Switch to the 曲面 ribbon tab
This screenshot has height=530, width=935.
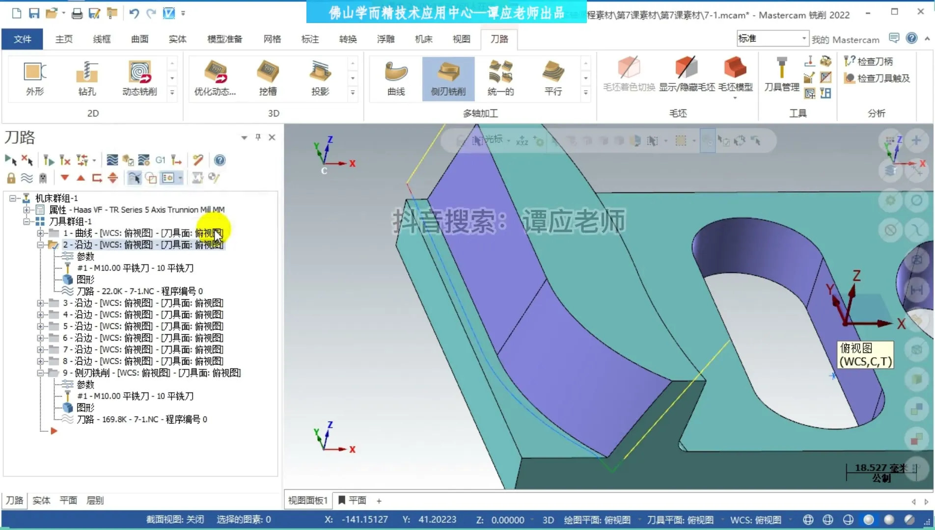click(x=139, y=39)
